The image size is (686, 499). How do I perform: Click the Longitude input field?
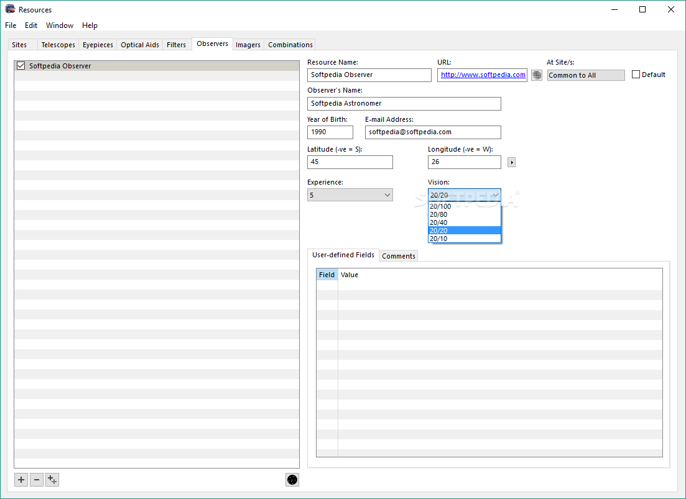coord(464,162)
